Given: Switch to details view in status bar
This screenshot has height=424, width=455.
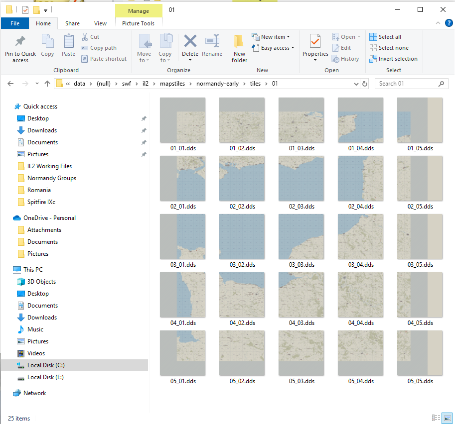Looking at the screenshot, I should click(436, 418).
